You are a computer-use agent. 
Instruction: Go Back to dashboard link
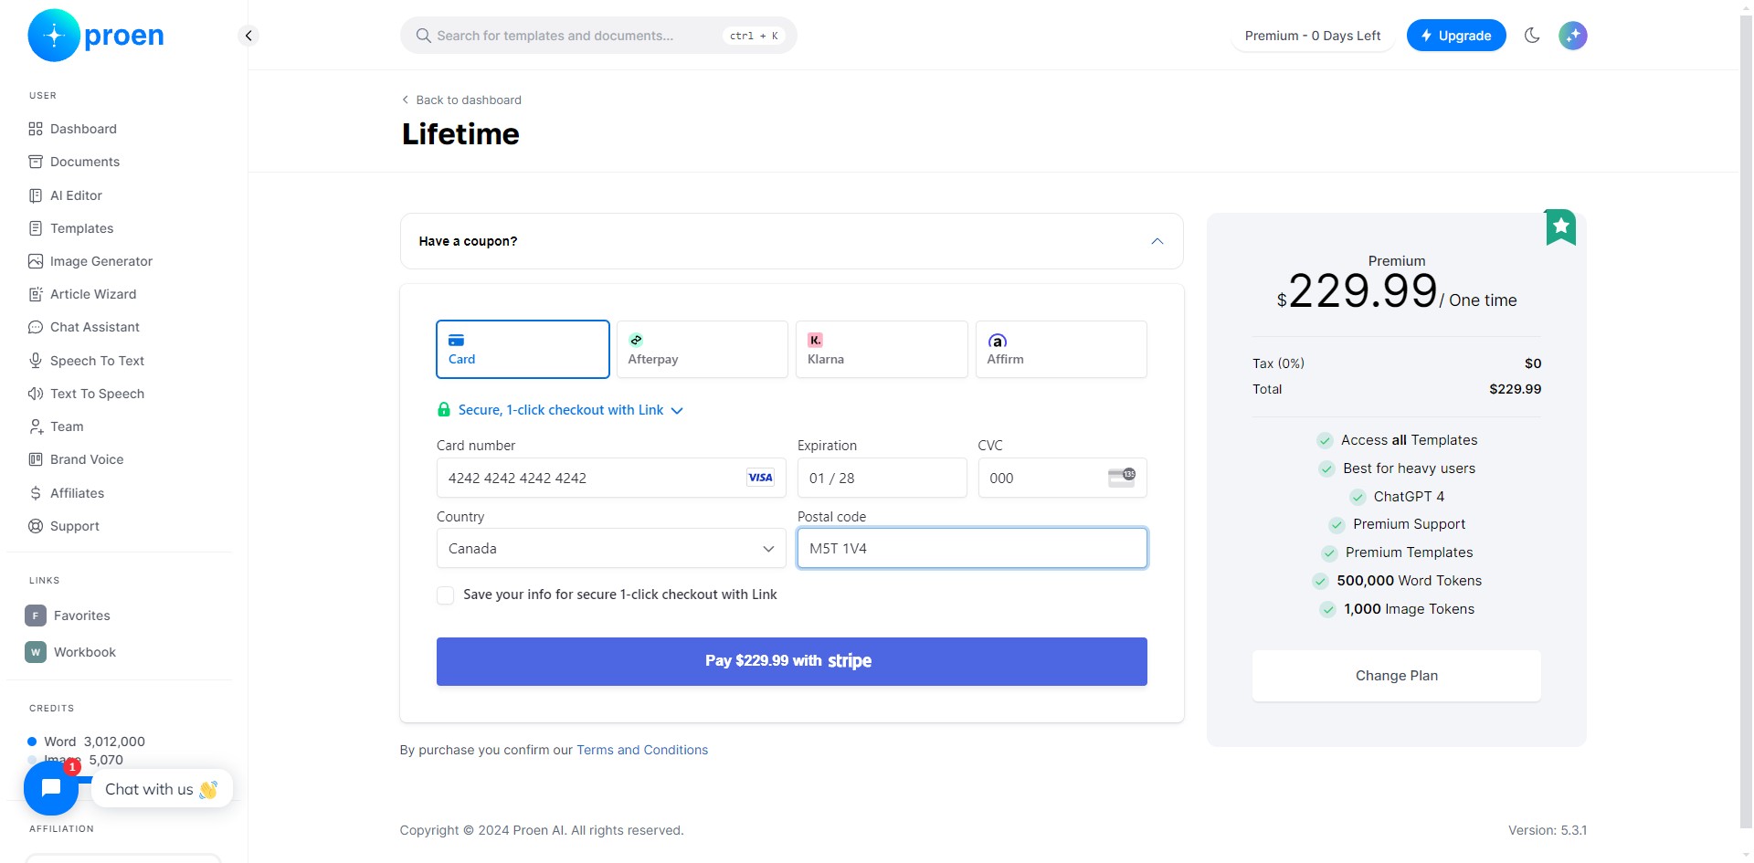pyautogui.click(x=461, y=100)
